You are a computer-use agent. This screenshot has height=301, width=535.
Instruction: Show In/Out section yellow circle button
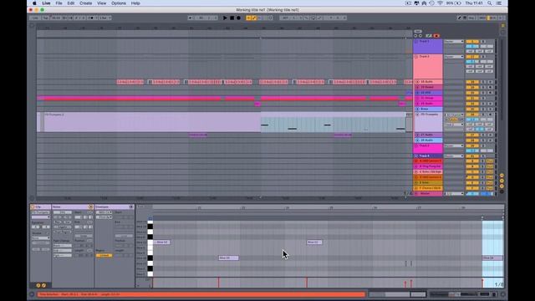point(502,176)
